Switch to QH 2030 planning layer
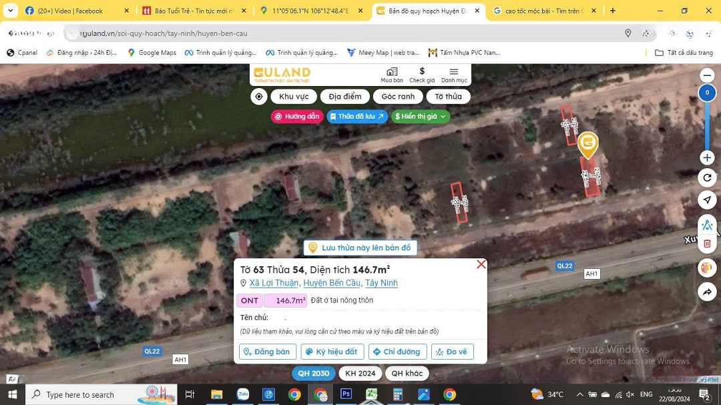Image resolution: width=721 pixels, height=405 pixels. 313,374
